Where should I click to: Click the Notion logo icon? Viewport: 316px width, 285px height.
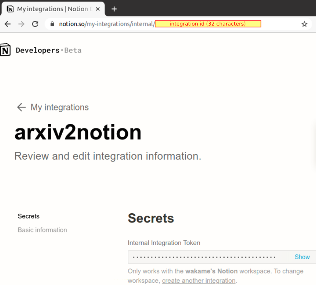5,50
